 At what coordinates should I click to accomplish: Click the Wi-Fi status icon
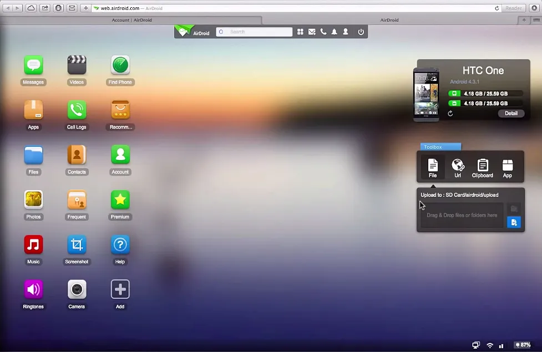coord(490,345)
